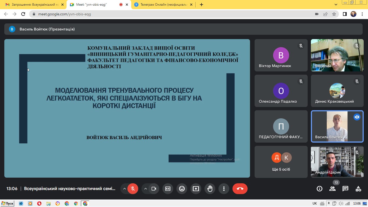This screenshot has height=207, width=368.
Task: Turn on closed captions
Action: click(168, 189)
